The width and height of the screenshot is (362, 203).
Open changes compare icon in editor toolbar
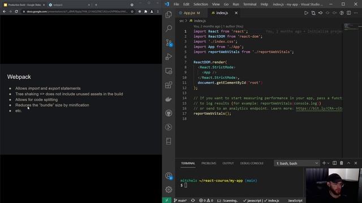point(313,13)
